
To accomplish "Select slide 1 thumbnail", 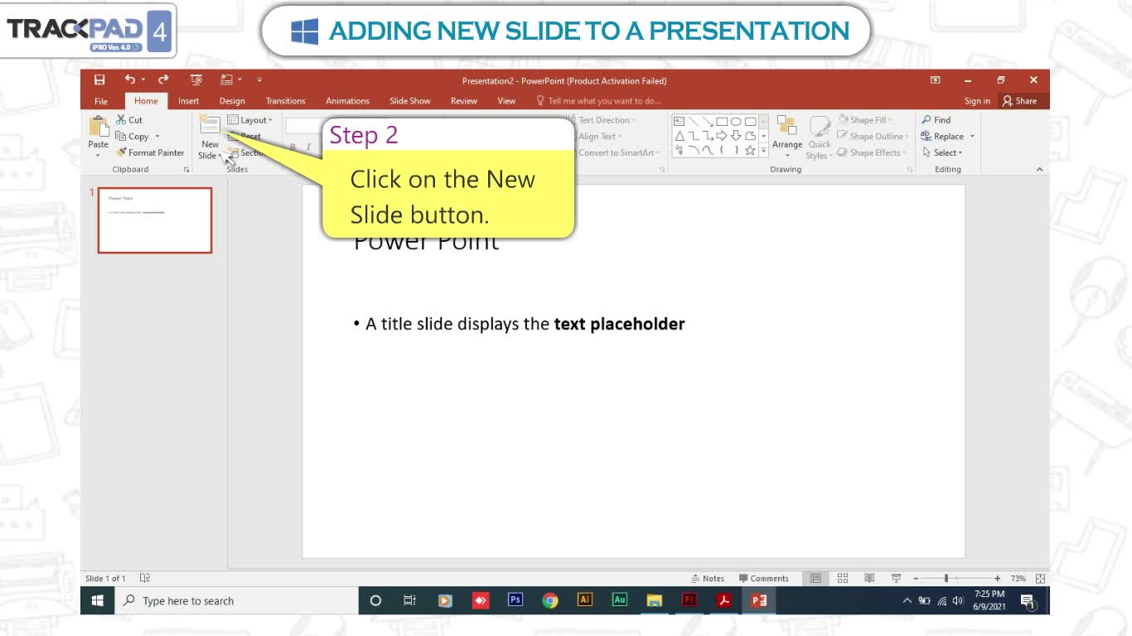I will point(155,220).
